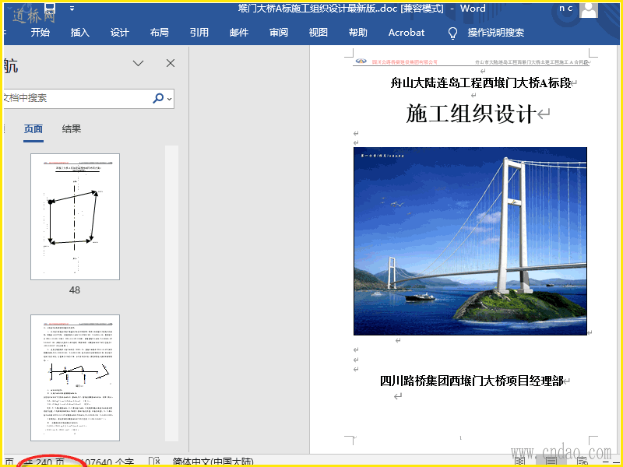The image size is (623, 467).
Task: Select the 引用 ribbon tab
Action: point(199,33)
